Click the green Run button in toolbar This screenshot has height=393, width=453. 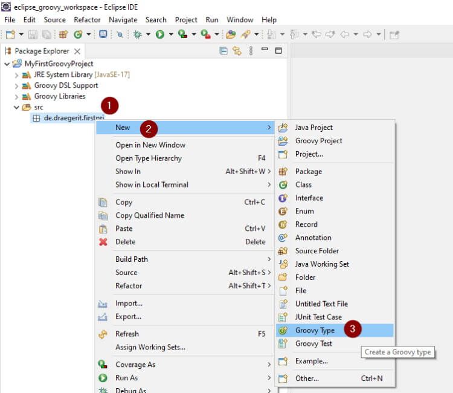tap(160, 34)
